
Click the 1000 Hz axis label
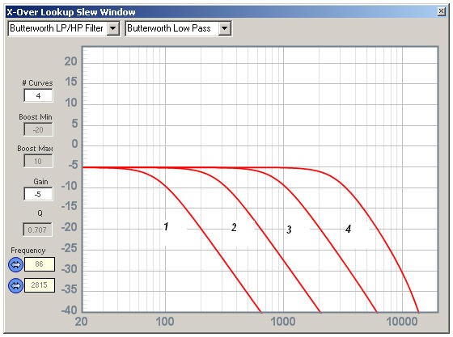point(283,322)
